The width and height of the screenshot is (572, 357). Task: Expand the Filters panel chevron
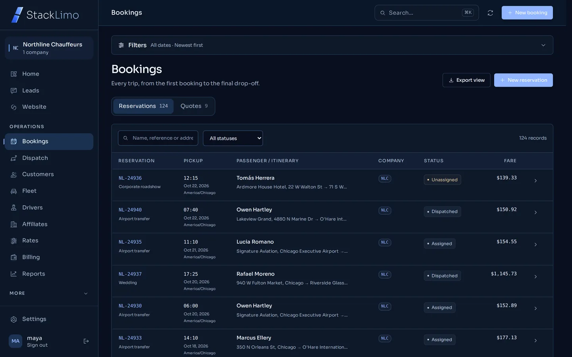pos(543,45)
